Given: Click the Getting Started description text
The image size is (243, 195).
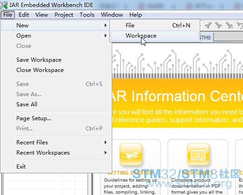Looking at the screenshot, I should [x=130, y=186].
